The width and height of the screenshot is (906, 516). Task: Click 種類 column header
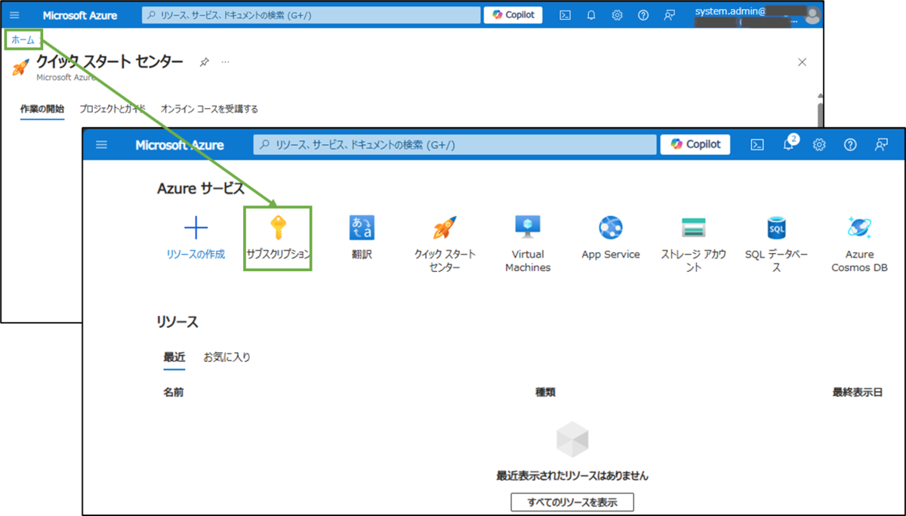(546, 392)
